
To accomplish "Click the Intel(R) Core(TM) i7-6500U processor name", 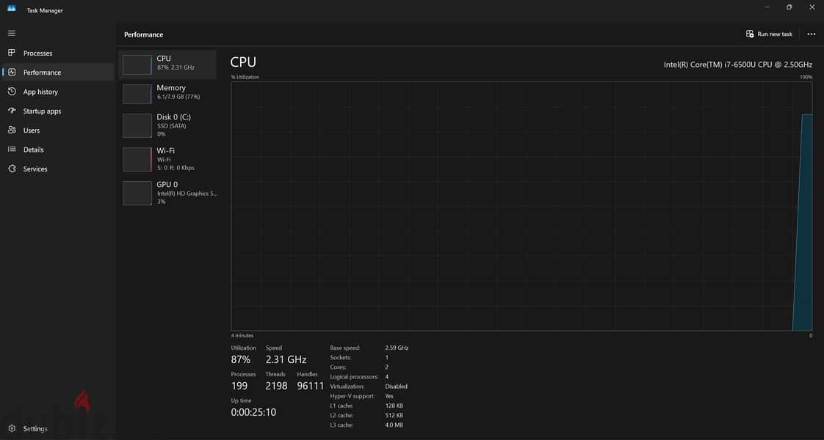I will (x=738, y=65).
